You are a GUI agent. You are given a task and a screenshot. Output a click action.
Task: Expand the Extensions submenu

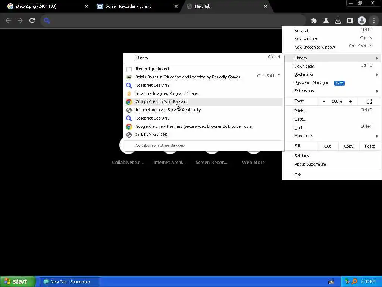(x=332, y=91)
